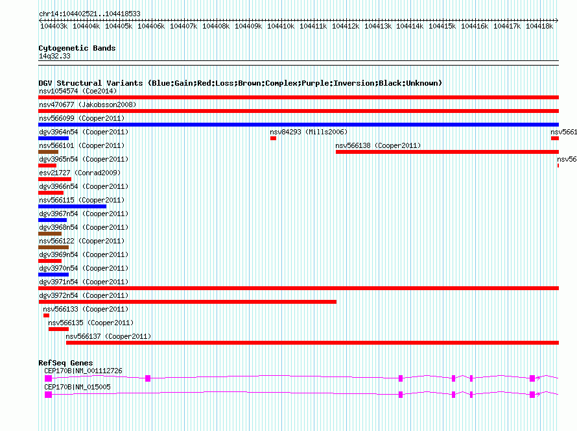
Task: Click the 104406k ruler tick label
Action: pyautogui.click(x=151, y=26)
